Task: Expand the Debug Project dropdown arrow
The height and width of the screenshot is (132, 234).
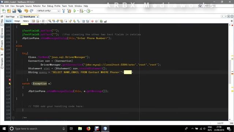Action: tap(85, 11)
